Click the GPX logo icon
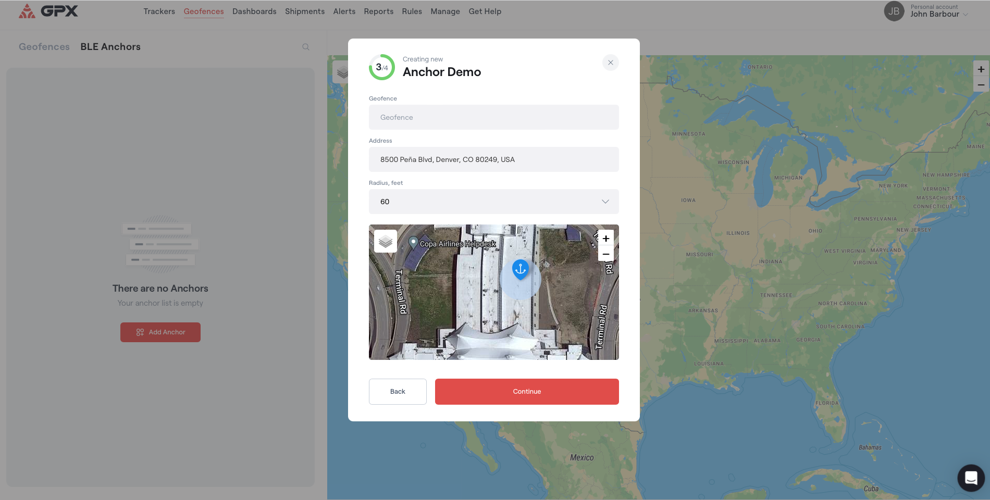Screen dimensions: 990x500 [27, 11]
